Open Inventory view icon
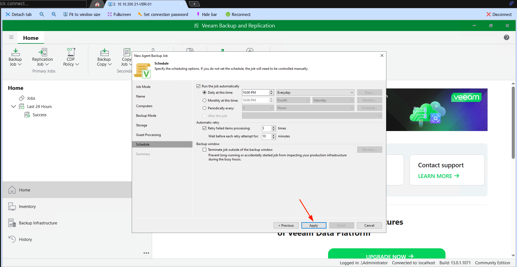The width and height of the screenshot is (517, 267). [x=12, y=206]
